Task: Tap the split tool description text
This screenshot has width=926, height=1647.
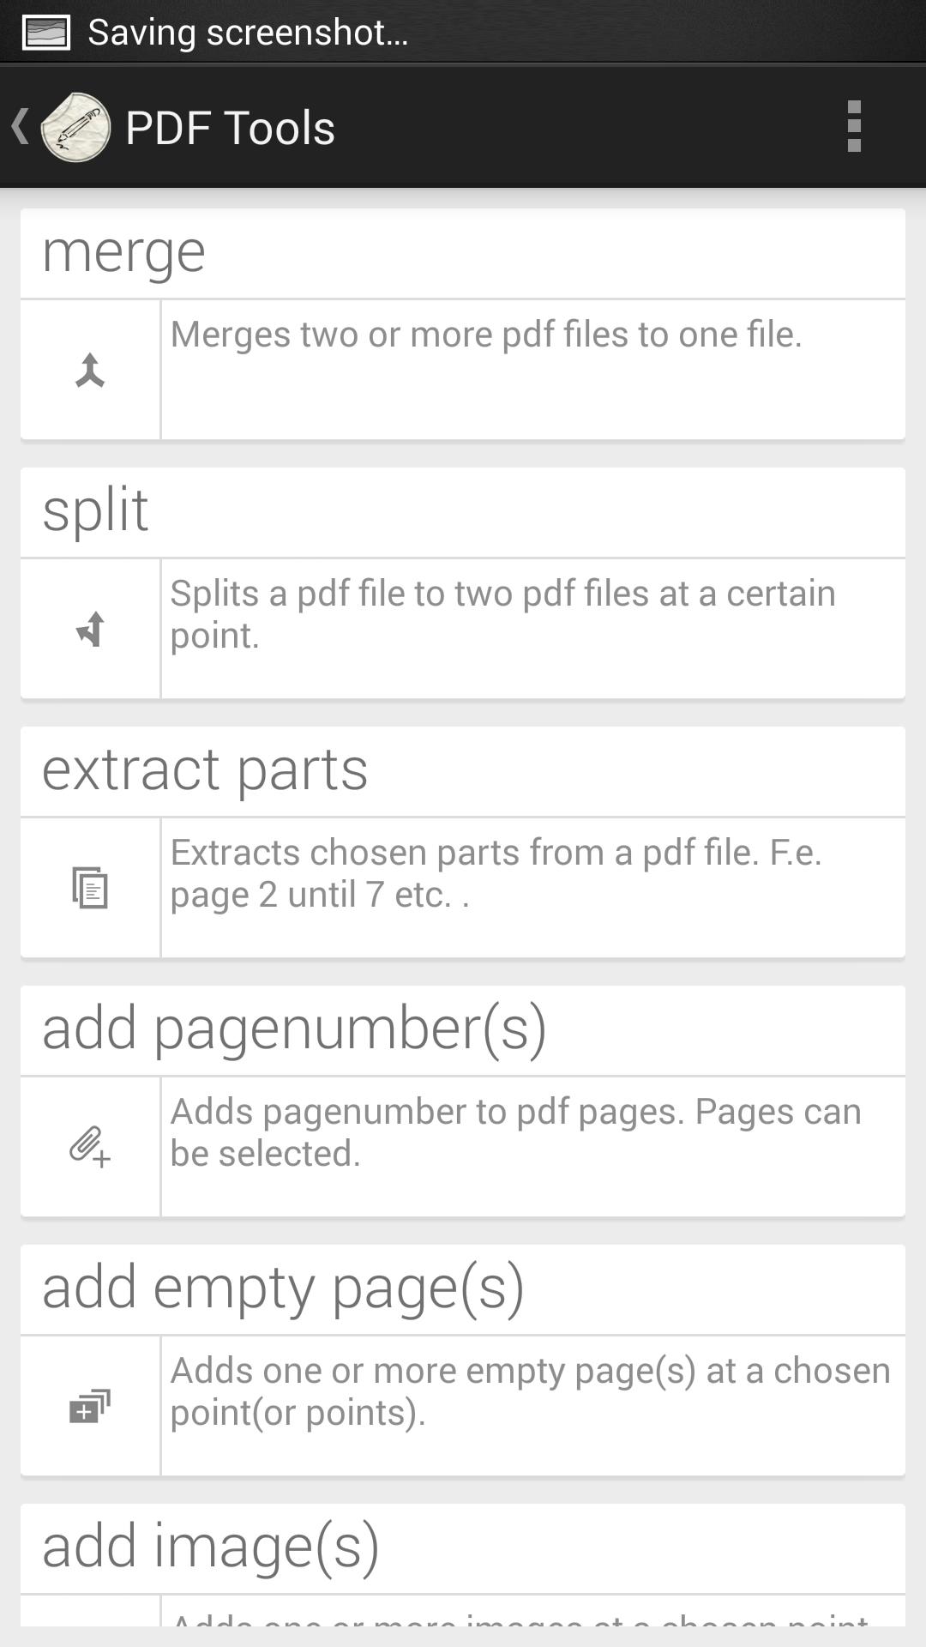Action: click(502, 613)
